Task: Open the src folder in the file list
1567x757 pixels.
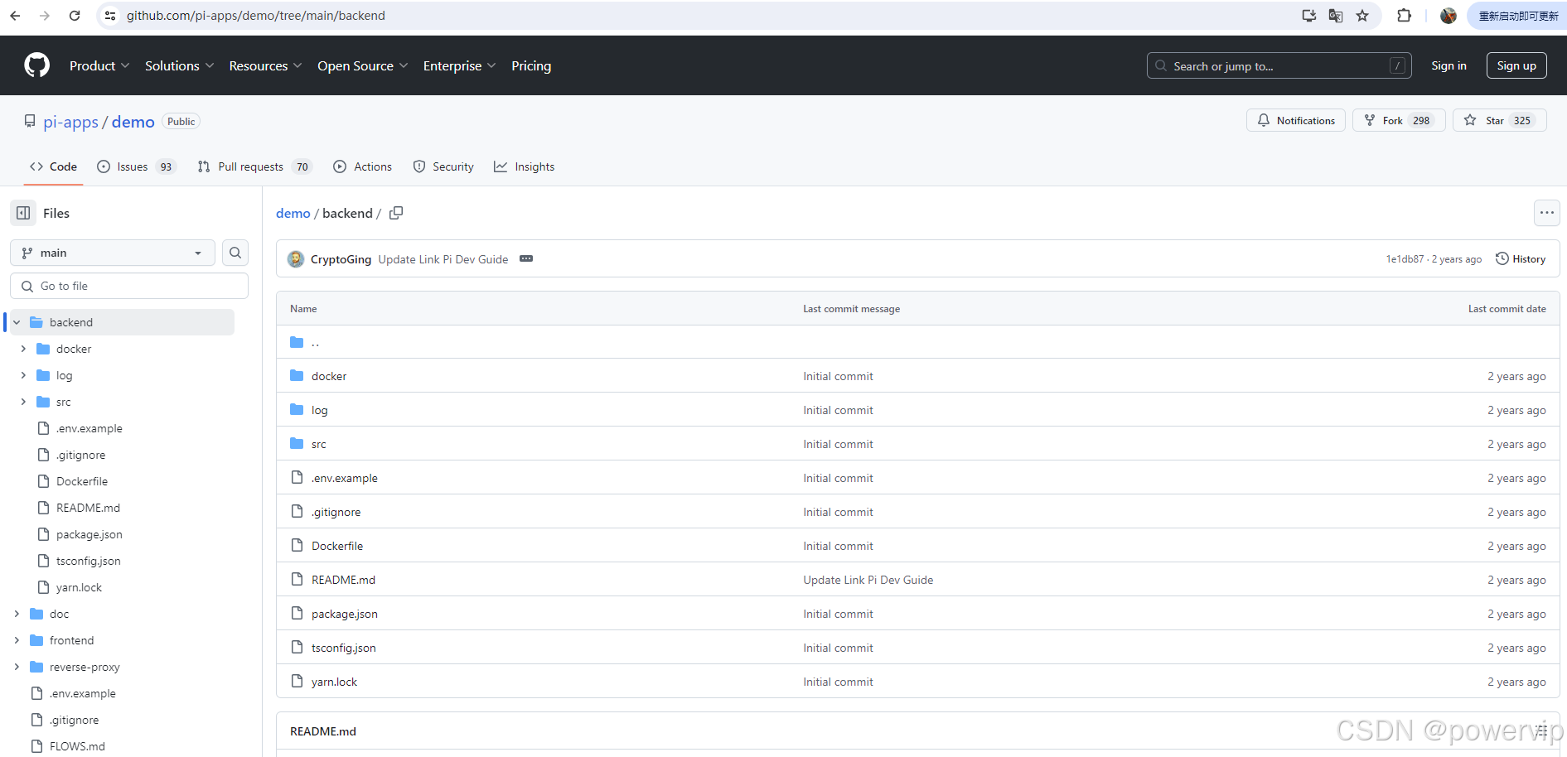Action: (319, 444)
